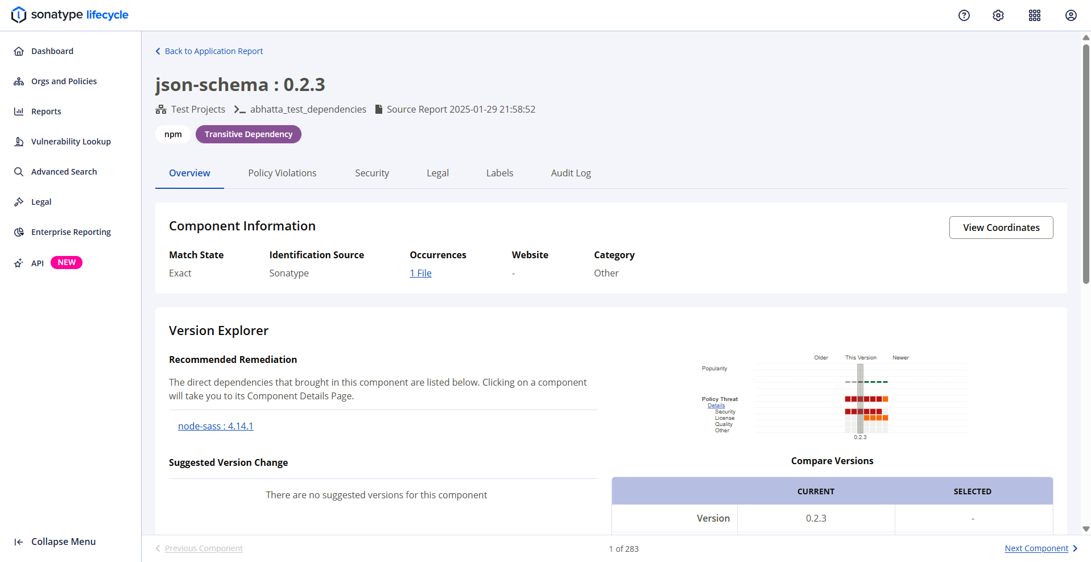Image resolution: width=1091 pixels, height=562 pixels.
Task: Click the Orgs and Policies hierarchy icon
Action: pos(19,81)
